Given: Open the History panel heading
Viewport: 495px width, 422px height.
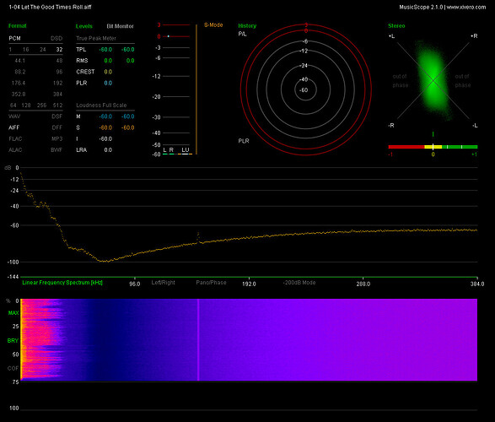Looking at the screenshot, I should point(247,26).
